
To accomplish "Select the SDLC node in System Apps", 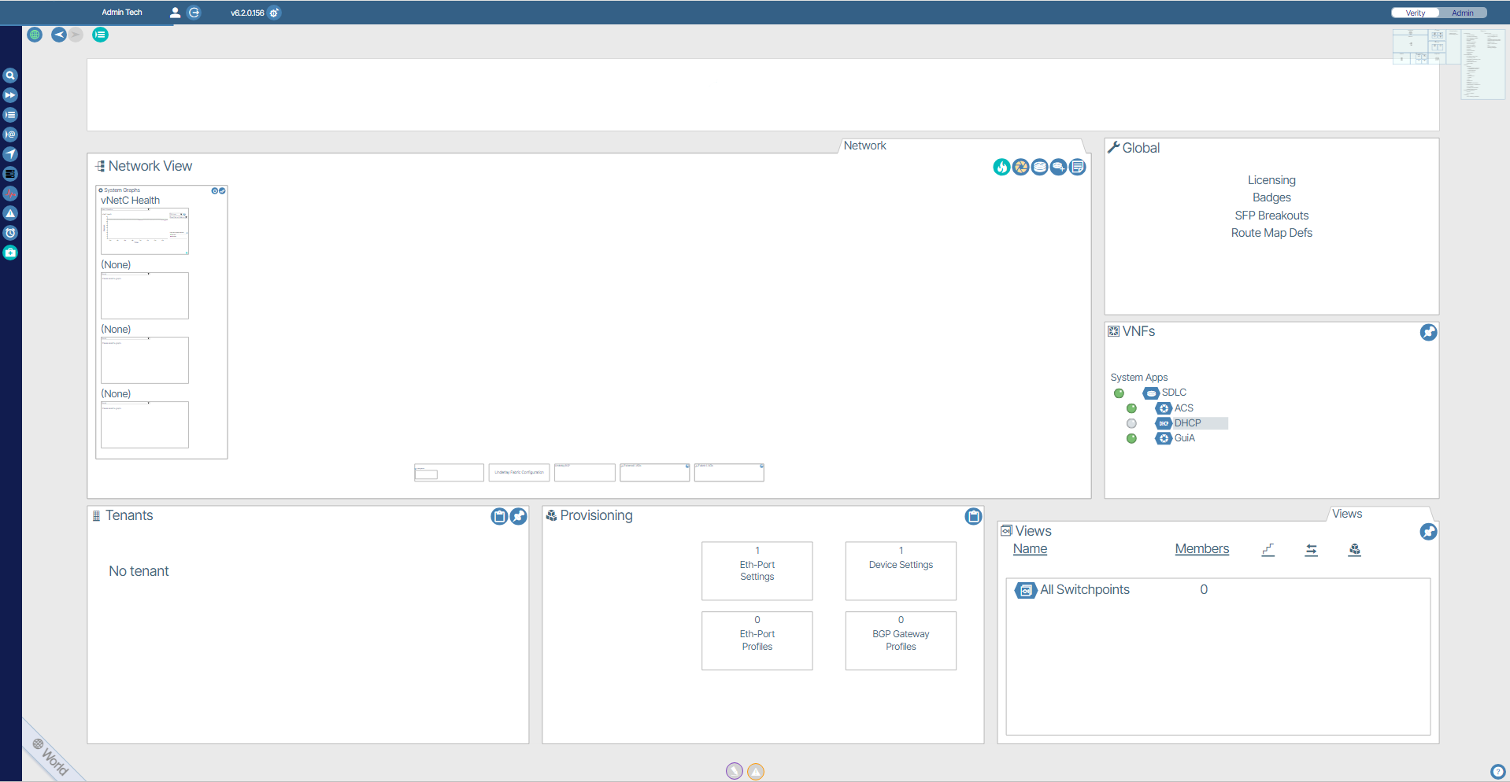I will click(x=1173, y=393).
